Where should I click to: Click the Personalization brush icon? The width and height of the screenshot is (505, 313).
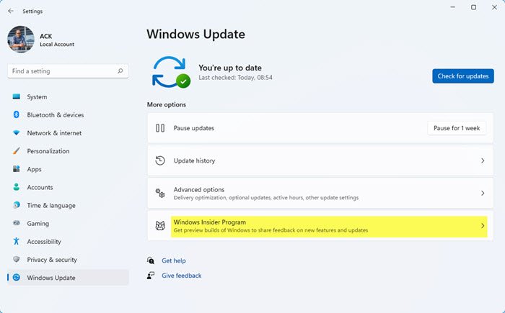pos(16,150)
